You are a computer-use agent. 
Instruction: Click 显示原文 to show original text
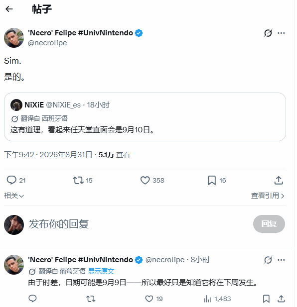tap(101, 271)
